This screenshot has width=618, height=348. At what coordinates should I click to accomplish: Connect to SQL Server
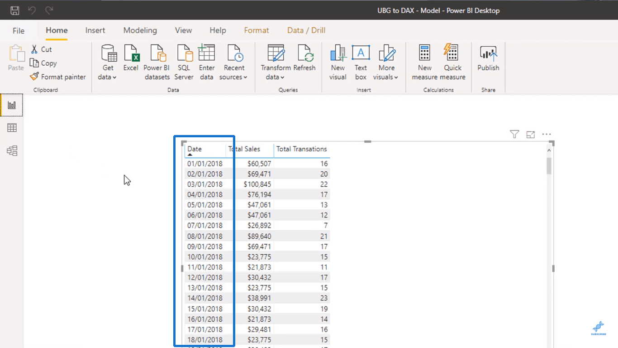(x=184, y=63)
